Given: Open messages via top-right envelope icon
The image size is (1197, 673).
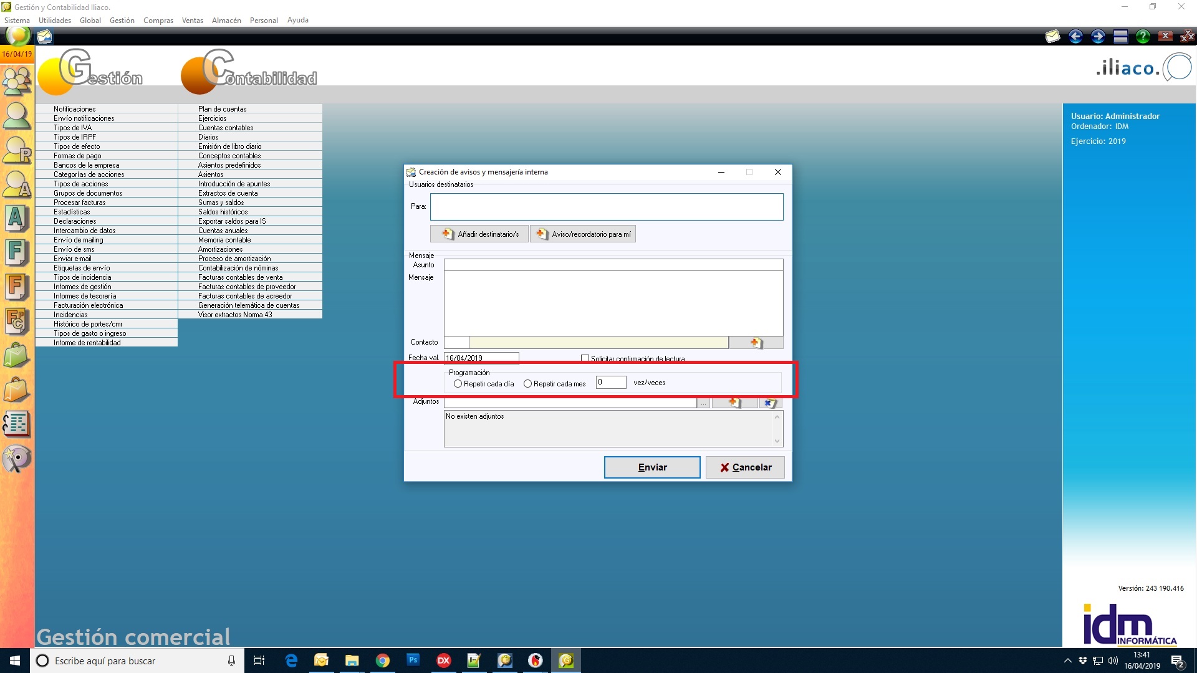Looking at the screenshot, I should 1053,36.
